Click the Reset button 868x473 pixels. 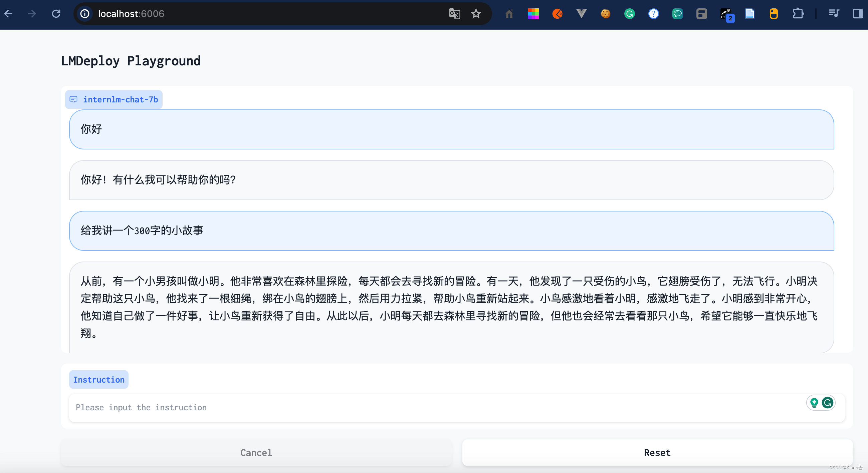pos(657,453)
